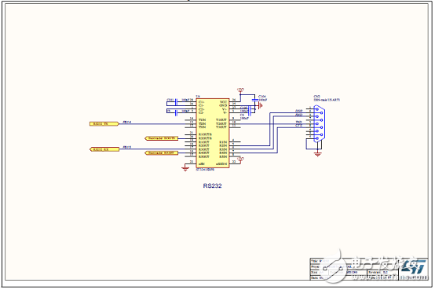
Task: Select the capacitor on the C1+ pin
Action: point(176,103)
